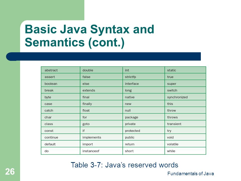
Task: Click the 'long' table cell
Action: [x=144, y=90]
